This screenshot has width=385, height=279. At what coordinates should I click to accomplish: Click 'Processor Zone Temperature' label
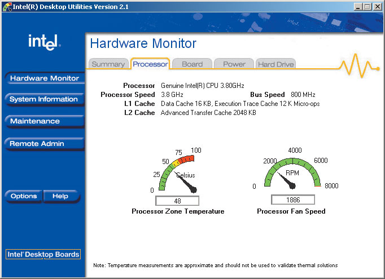178,211
